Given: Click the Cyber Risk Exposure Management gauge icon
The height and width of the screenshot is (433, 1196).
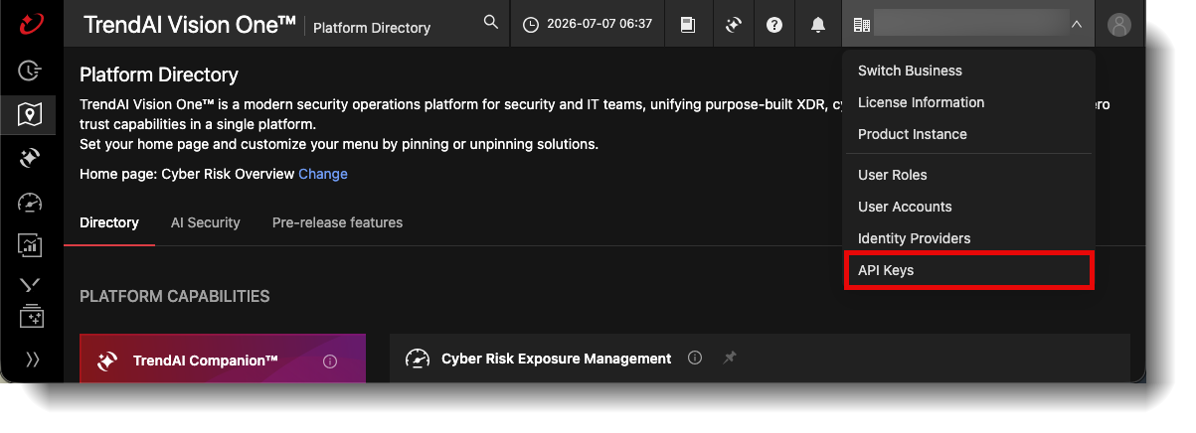Looking at the screenshot, I should (x=418, y=359).
